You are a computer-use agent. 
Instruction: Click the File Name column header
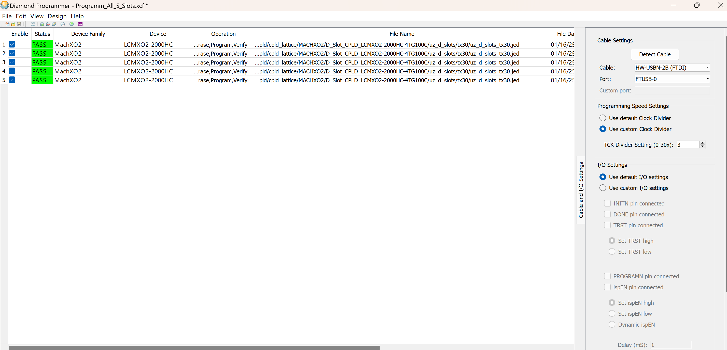coord(402,34)
